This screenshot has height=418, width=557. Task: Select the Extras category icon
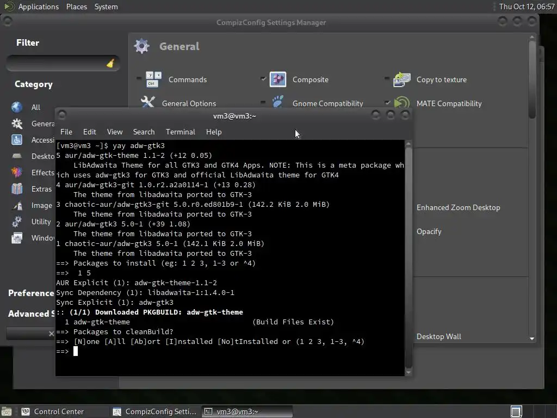tap(17, 189)
